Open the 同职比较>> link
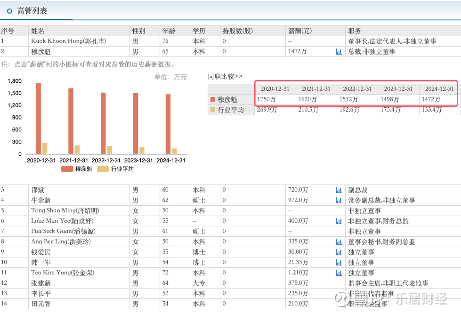461x313 pixels. click(x=225, y=76)
